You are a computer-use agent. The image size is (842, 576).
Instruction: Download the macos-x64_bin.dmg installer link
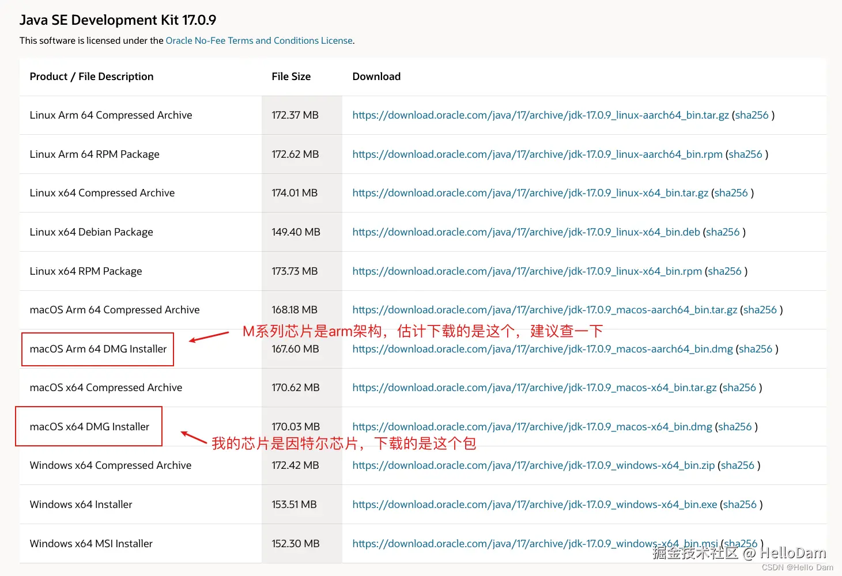(533, 427)
